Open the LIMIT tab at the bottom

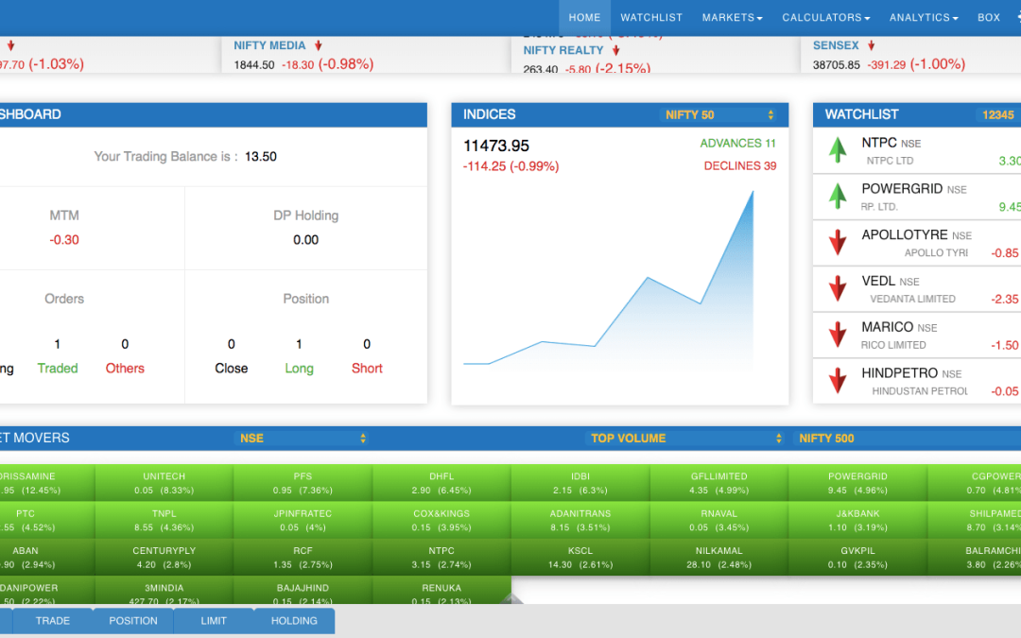214,621
